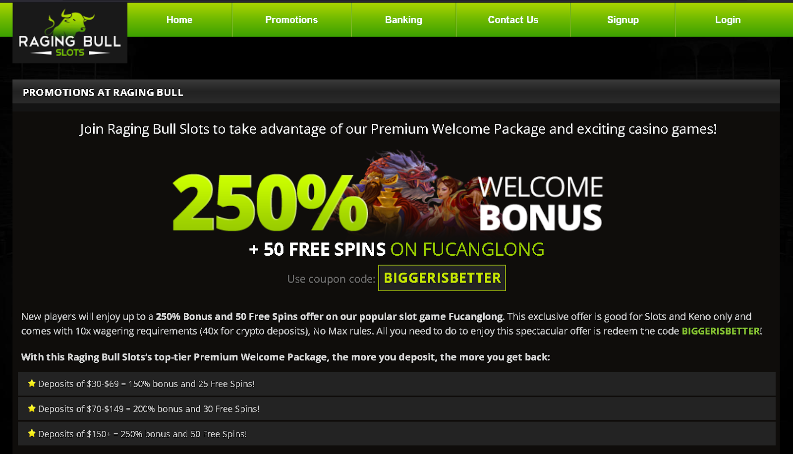The height and width of the screenshot is (454, 793).
Task: Open the Contact Us page
Action: 513,20
